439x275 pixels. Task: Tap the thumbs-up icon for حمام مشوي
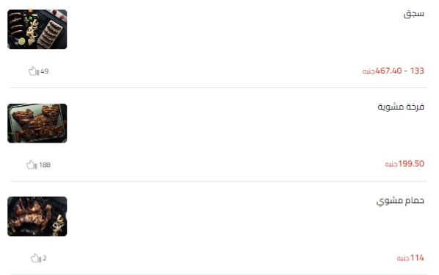(x=36, y=258)
